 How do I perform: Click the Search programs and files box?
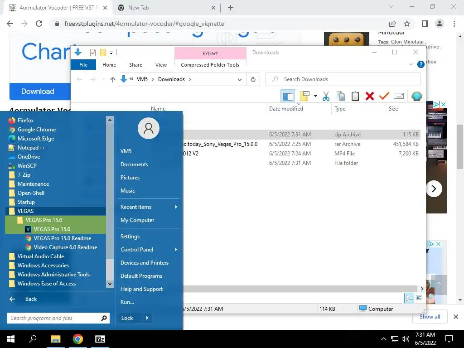[x=58, y=318]
